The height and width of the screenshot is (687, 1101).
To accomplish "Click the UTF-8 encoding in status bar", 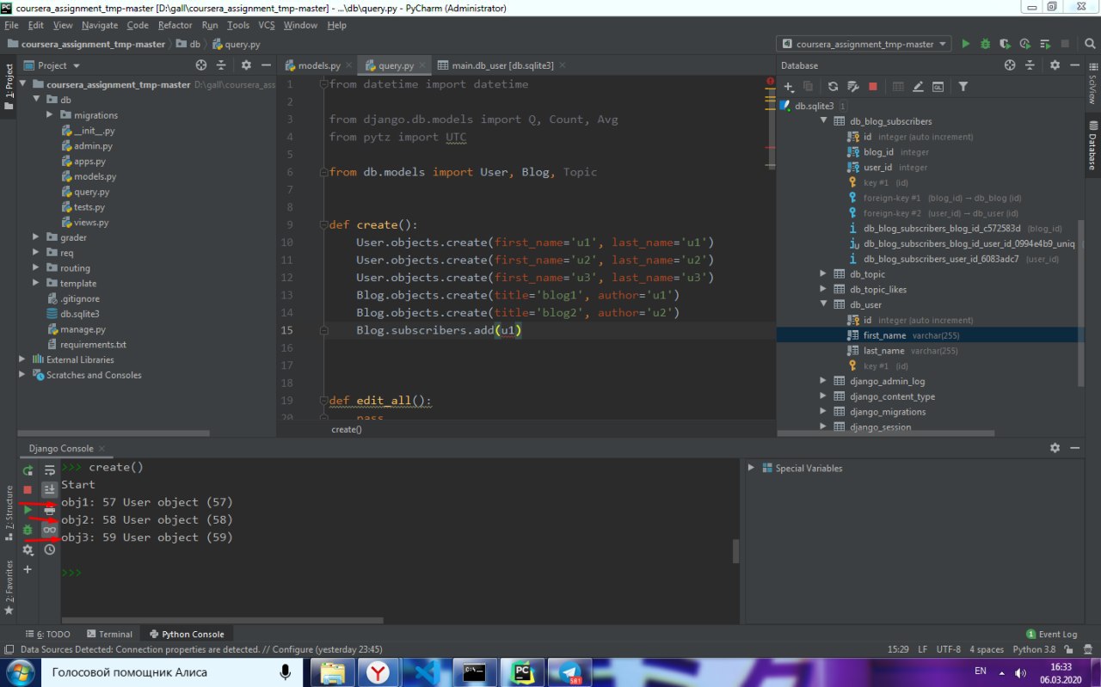I will [948, 649].
